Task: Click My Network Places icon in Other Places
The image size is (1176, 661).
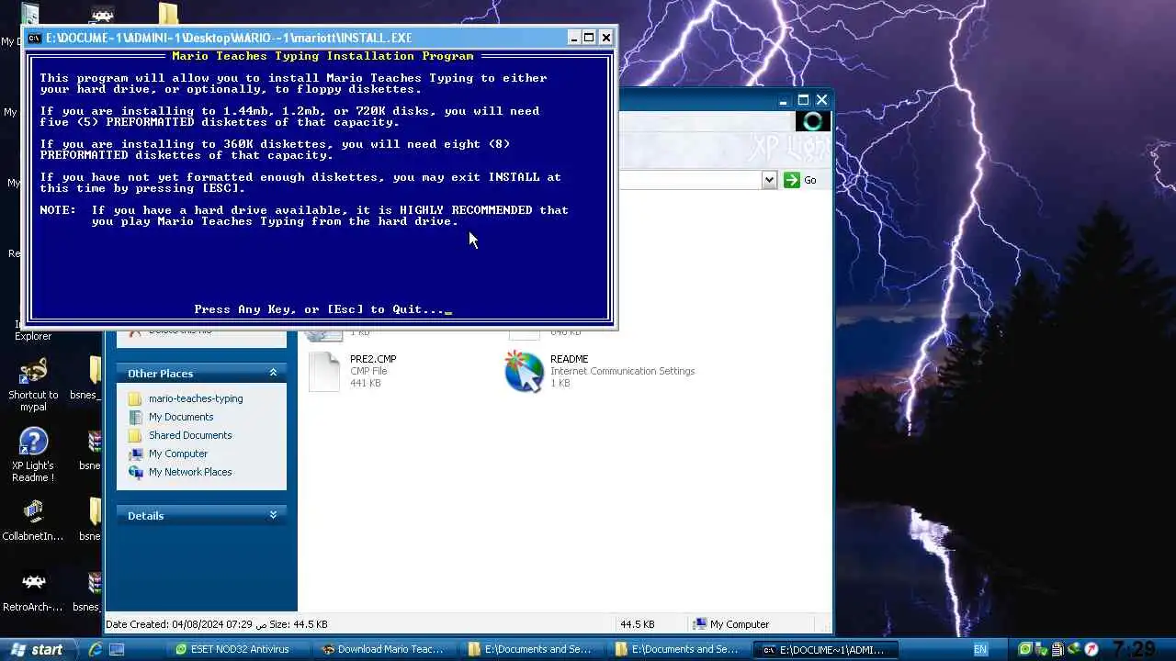Action: click(135, 472)
